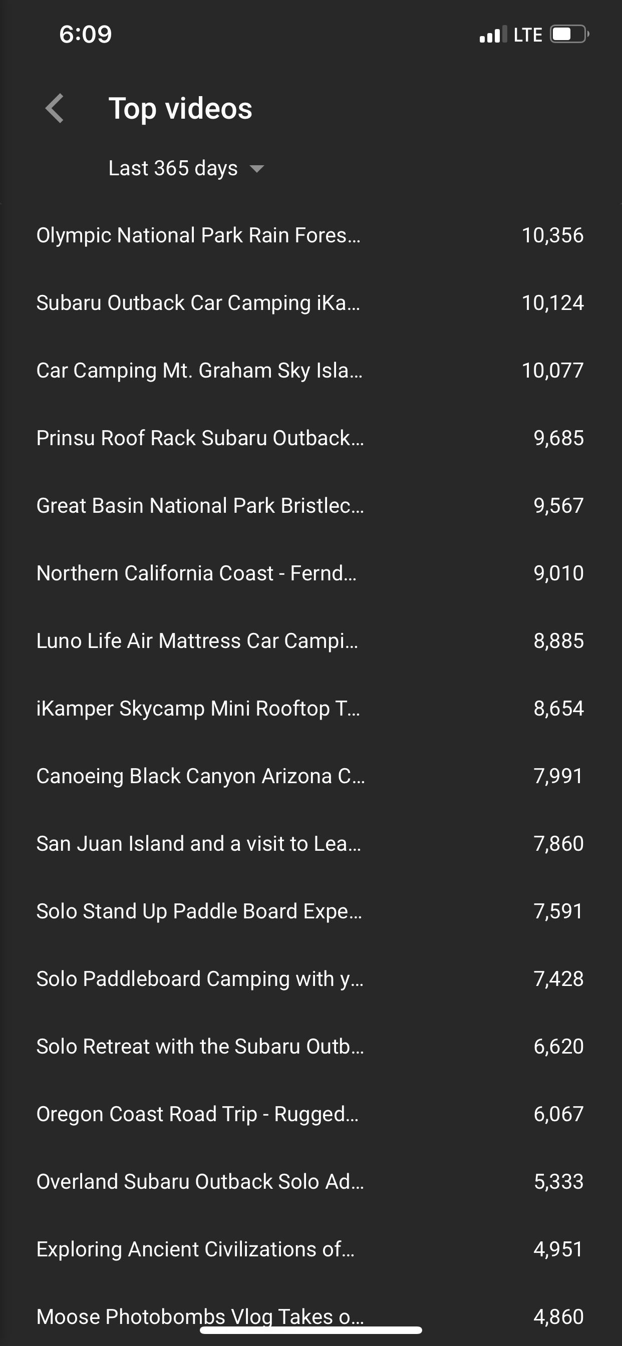This screenshot has height=1346, width=622.
Task: Open Car Camping Mt. Graham Sky Island video
Action: click(199, 371)
